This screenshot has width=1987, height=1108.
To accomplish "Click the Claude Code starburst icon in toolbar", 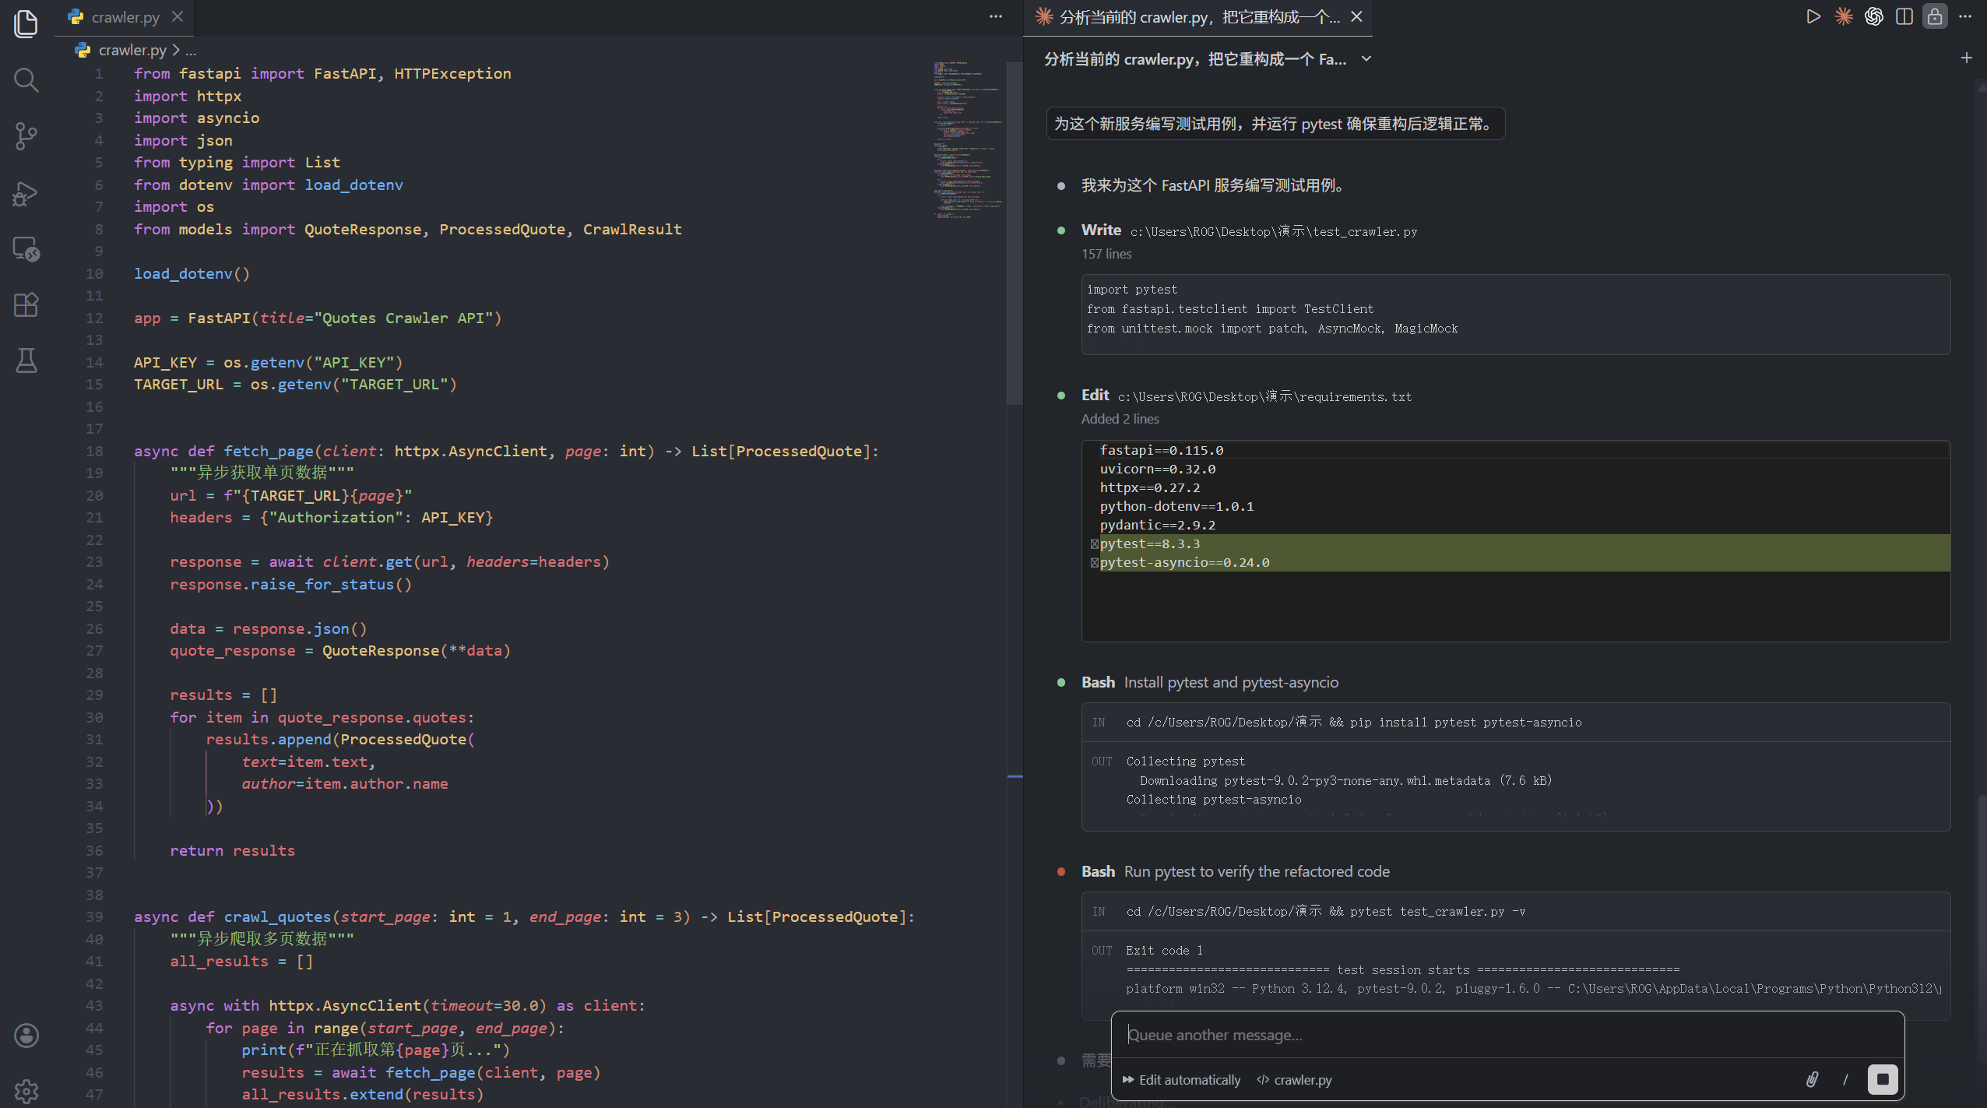I will (1843, 16).
